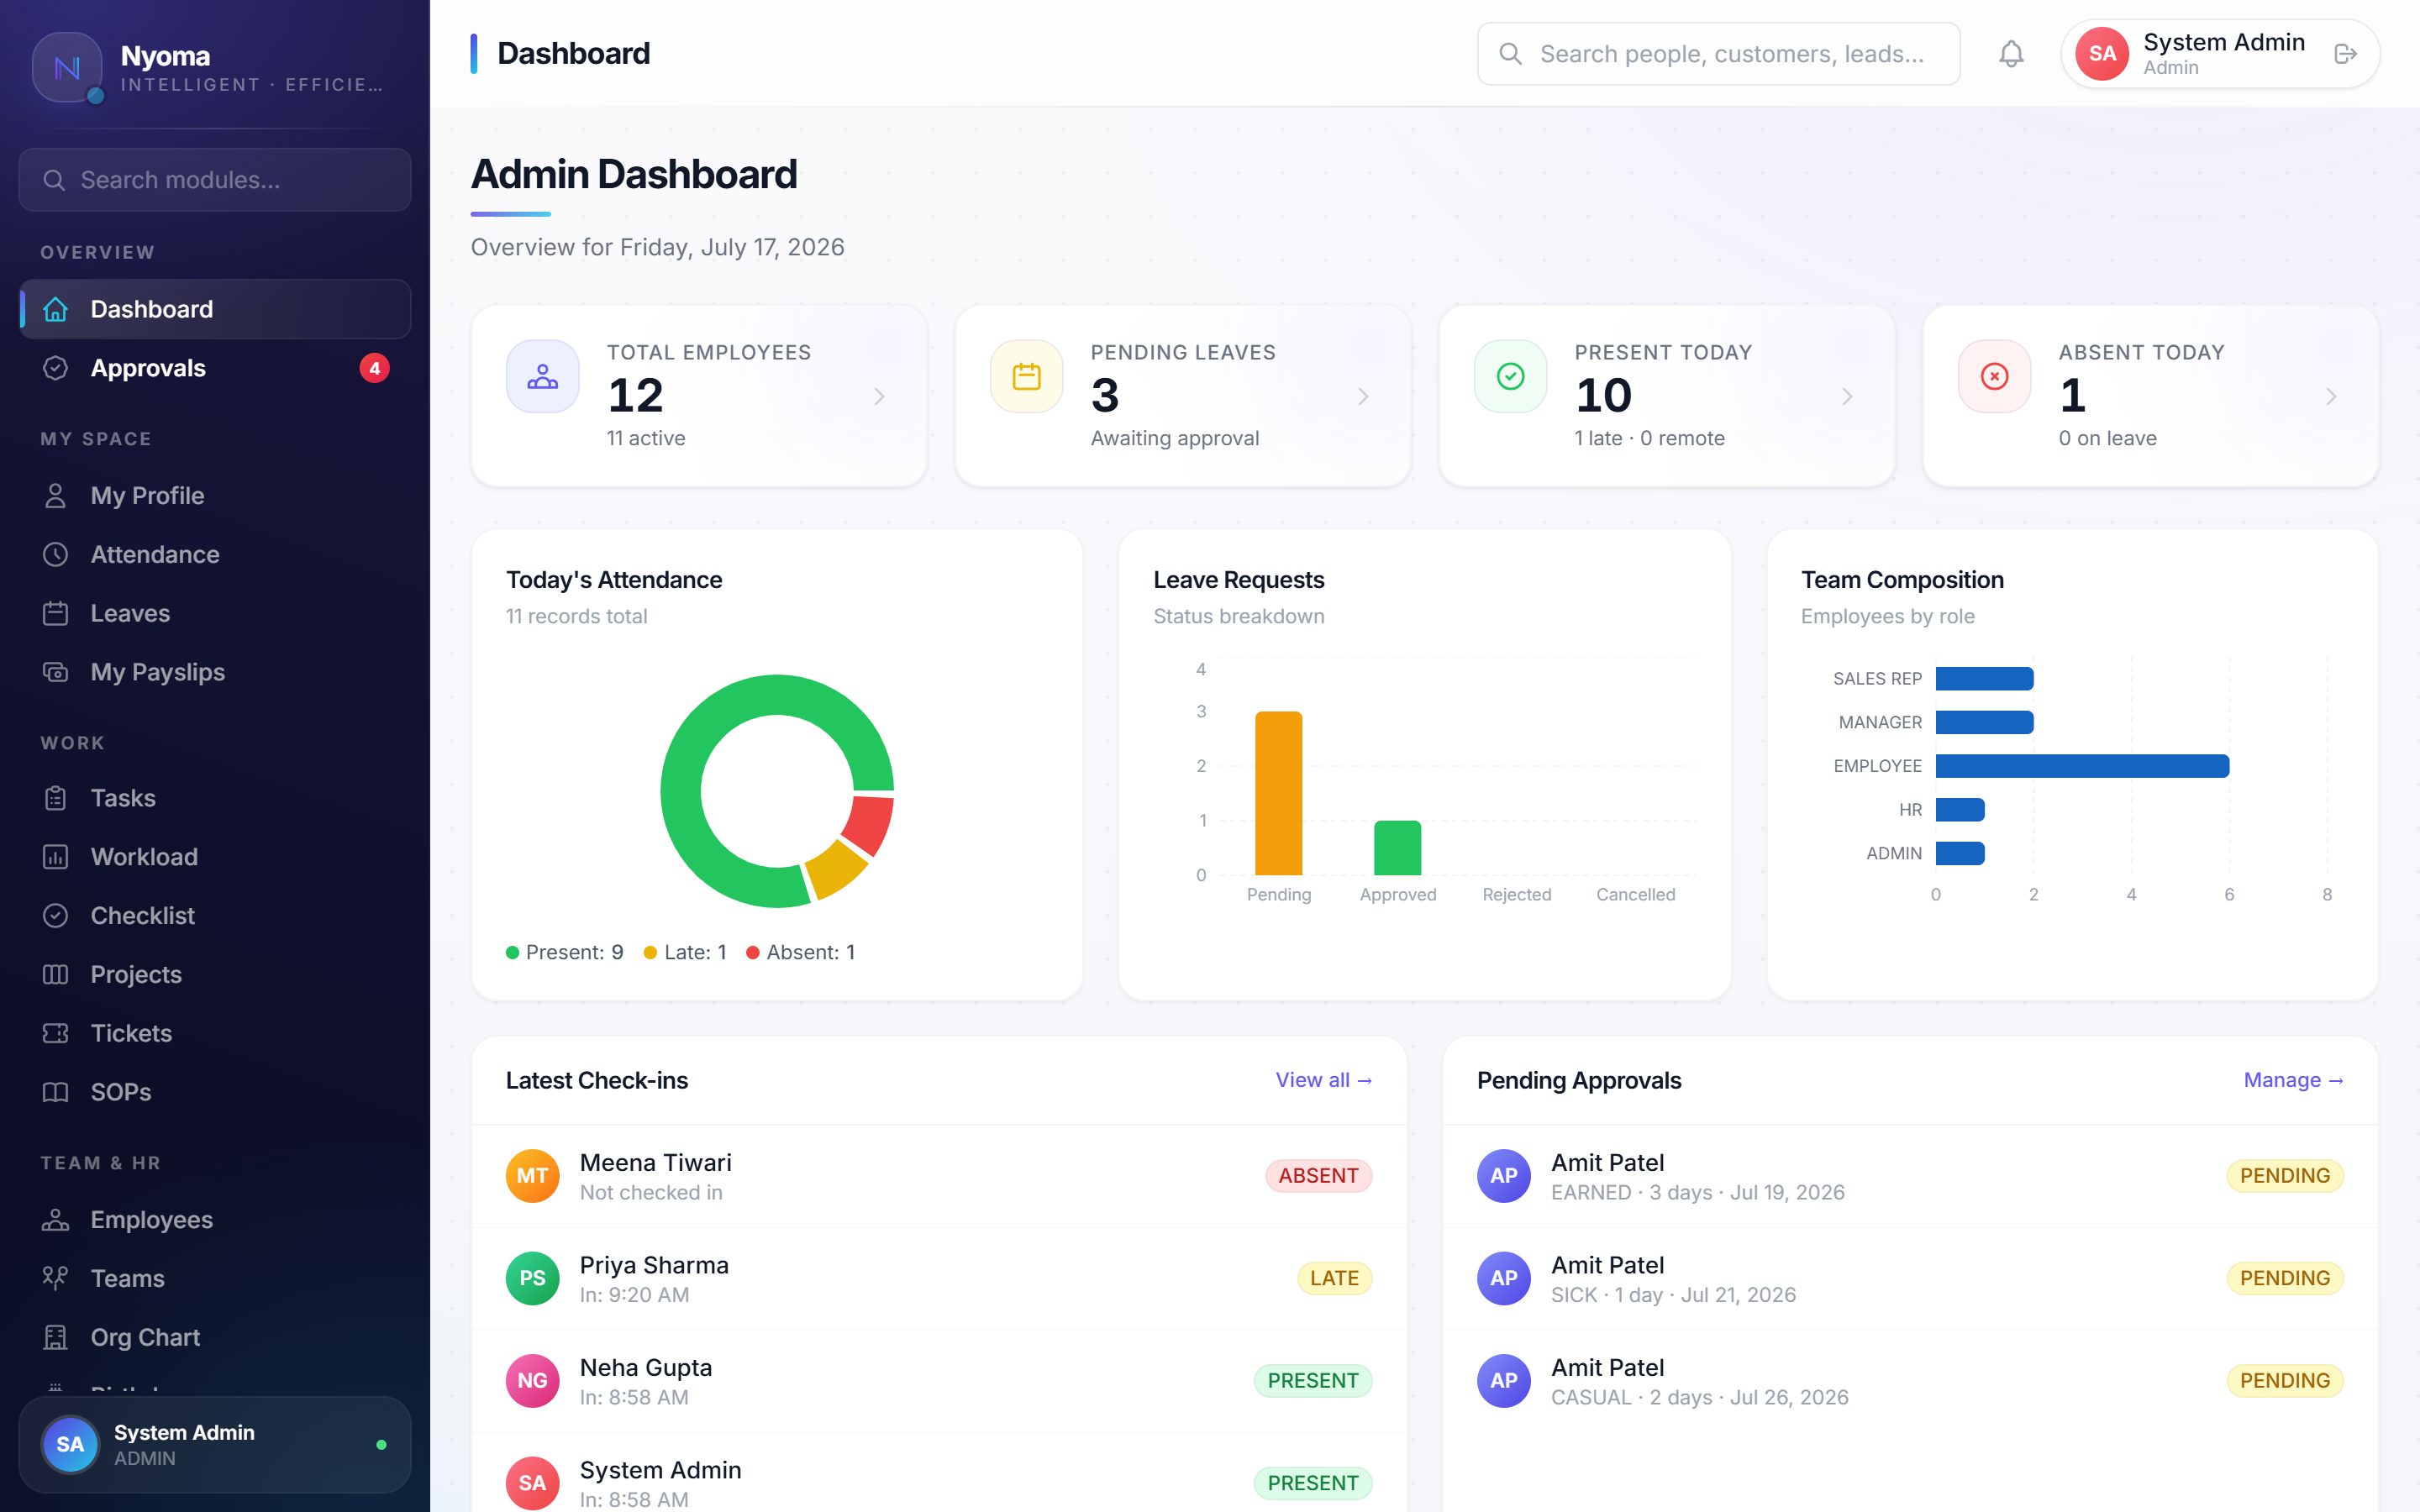The image size is (2420, 1512).
Task: Click the logout icon next to System Admin
Action: click(2345, 54)
